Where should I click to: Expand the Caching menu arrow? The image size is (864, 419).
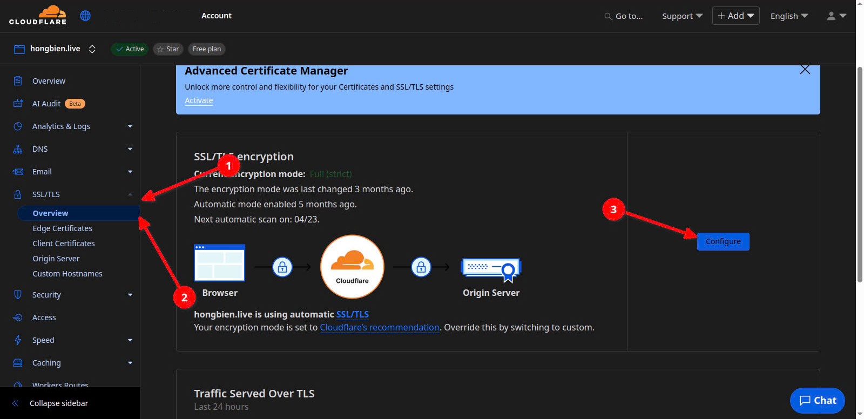[130, 363]
